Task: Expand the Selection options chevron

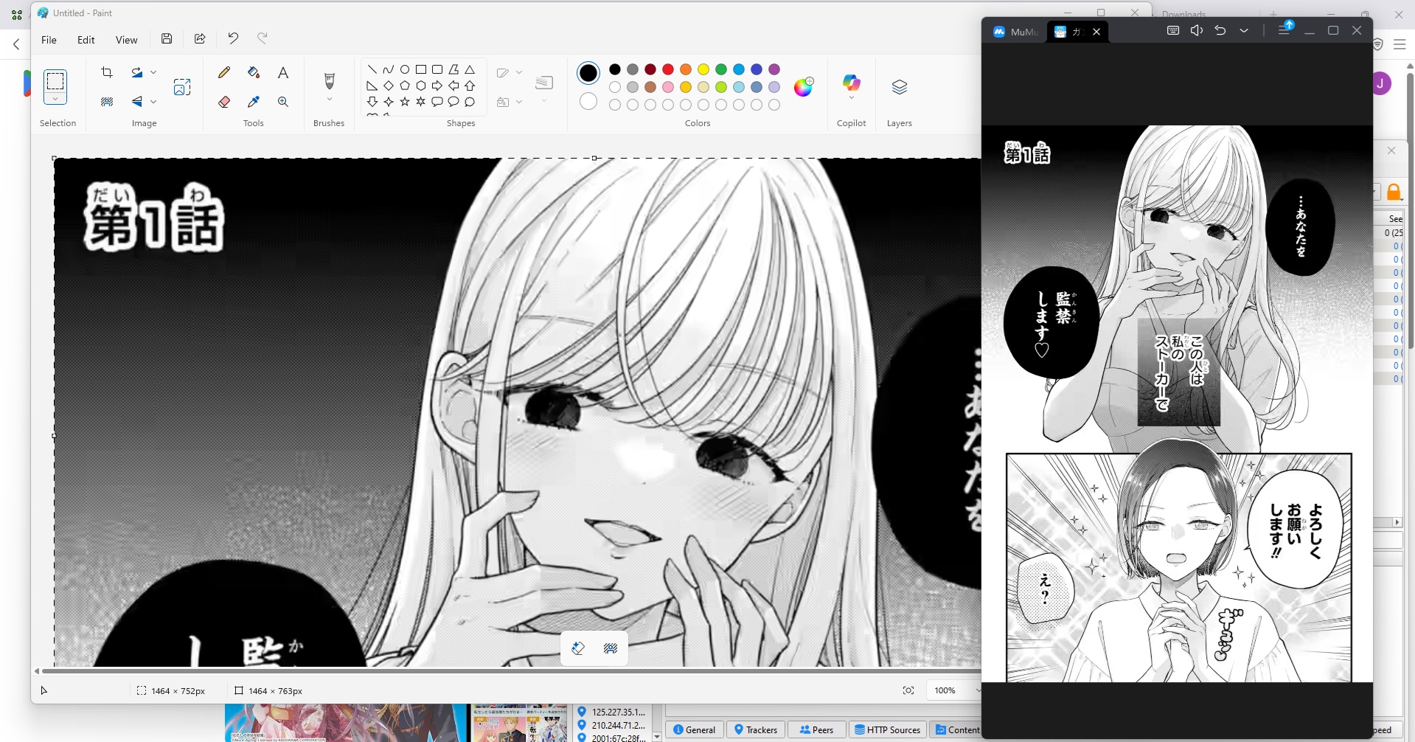Action: pos(55,99)
